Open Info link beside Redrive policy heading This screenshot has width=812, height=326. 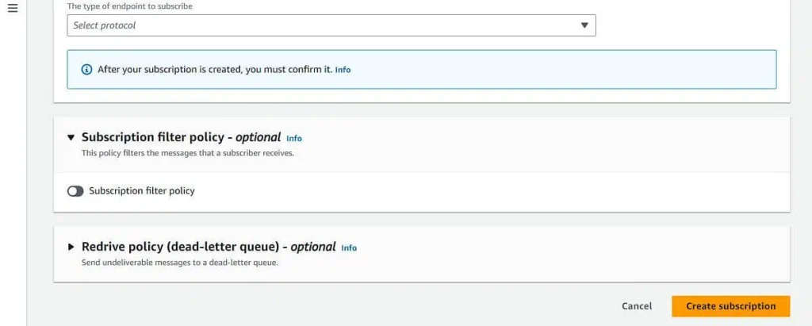pos(349,247)
